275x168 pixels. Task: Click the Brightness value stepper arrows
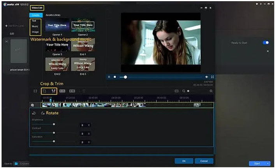point(89,125)
